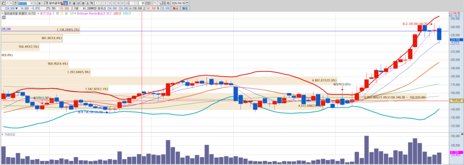Click the 주 type button left of 전
The image size is (464, 165).
[8, 3]
